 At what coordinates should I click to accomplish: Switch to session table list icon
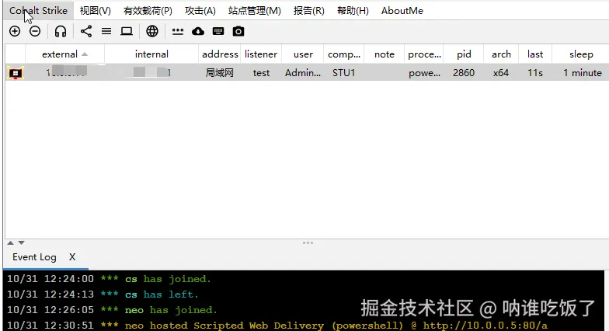(106, 31)
